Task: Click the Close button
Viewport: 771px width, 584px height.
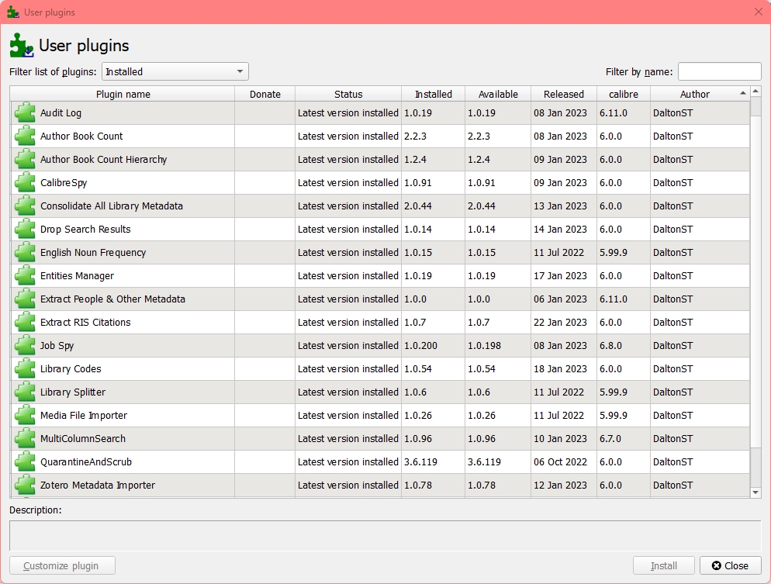Action: 731,565
